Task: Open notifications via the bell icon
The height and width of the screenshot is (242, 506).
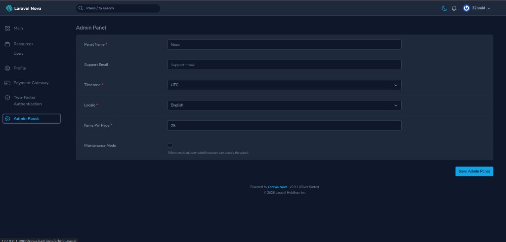Action: [454, 8]
